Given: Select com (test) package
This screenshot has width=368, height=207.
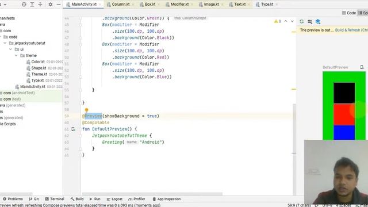Looking at the screenshot, I should [x=11, y=99].
